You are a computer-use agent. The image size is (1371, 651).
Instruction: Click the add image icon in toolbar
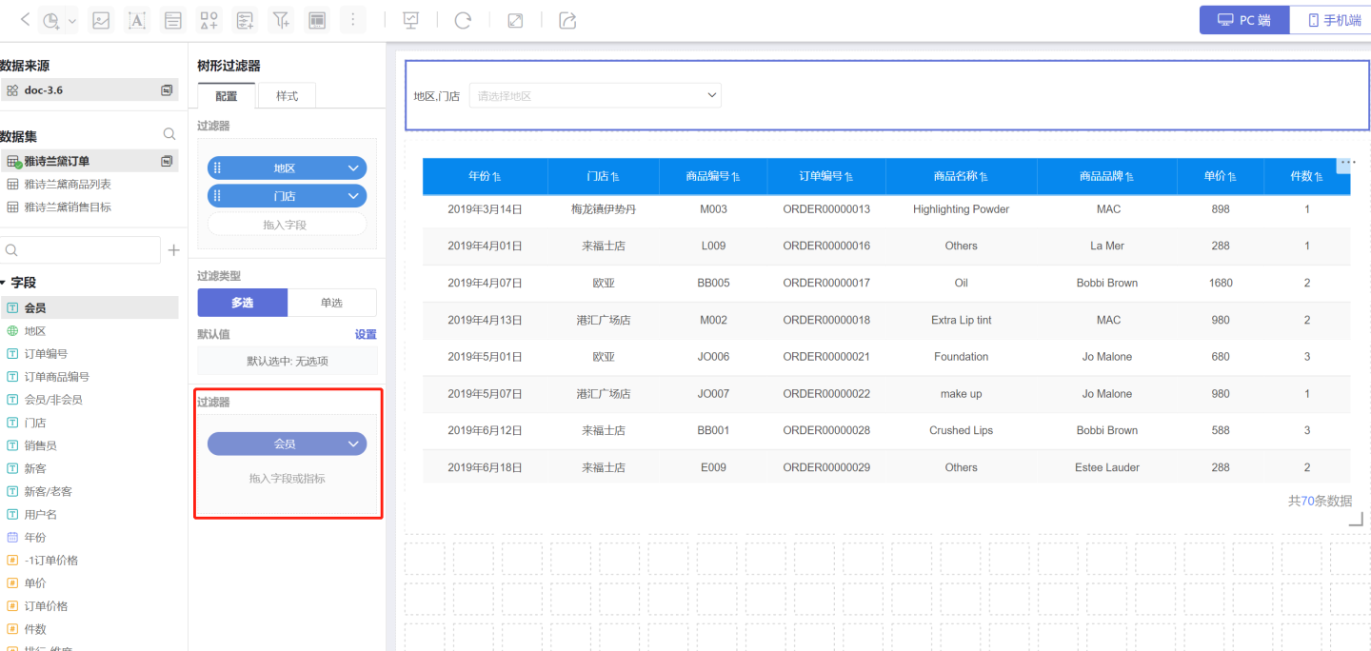[101, 20]
